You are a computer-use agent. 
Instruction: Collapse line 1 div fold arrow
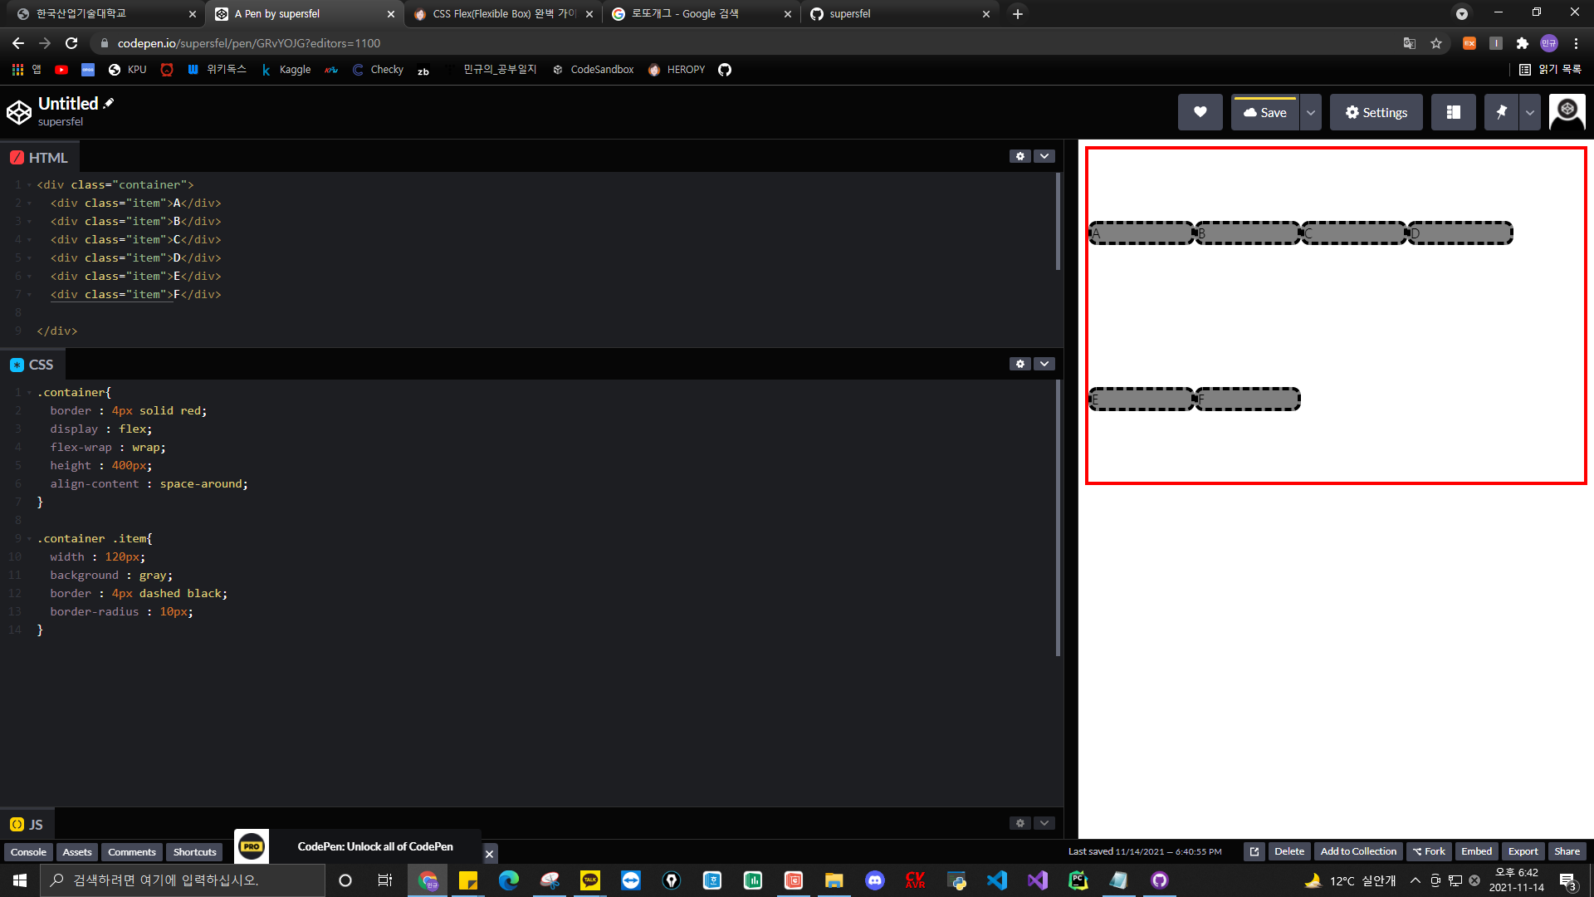click(x=29, y=185)
